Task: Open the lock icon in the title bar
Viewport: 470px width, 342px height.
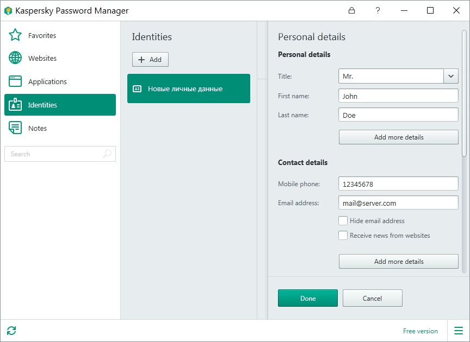Action: [x=351, y=10]
